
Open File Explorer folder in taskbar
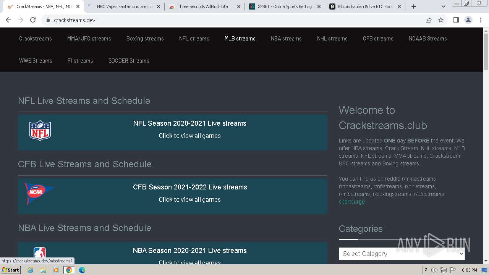click(x=43, y=270)
